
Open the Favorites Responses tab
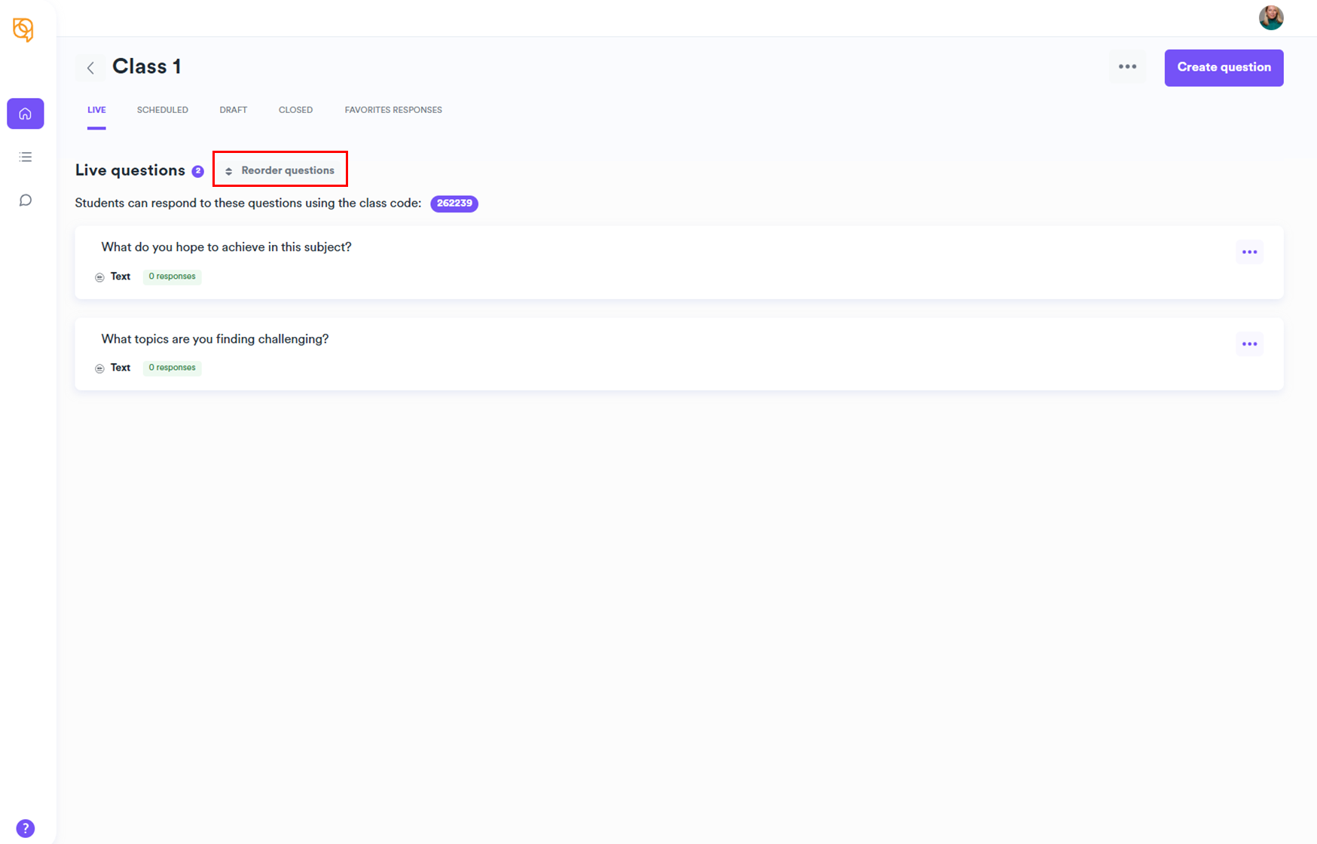click(393, 110)
